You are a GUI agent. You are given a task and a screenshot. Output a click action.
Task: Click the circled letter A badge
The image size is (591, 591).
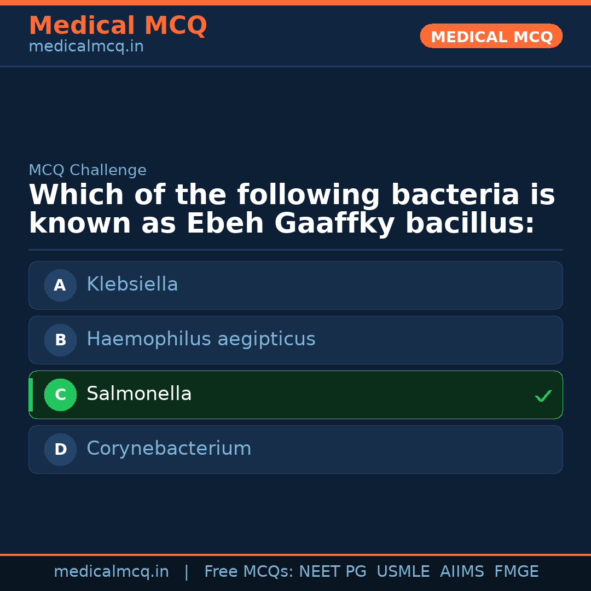coord(60,285)
